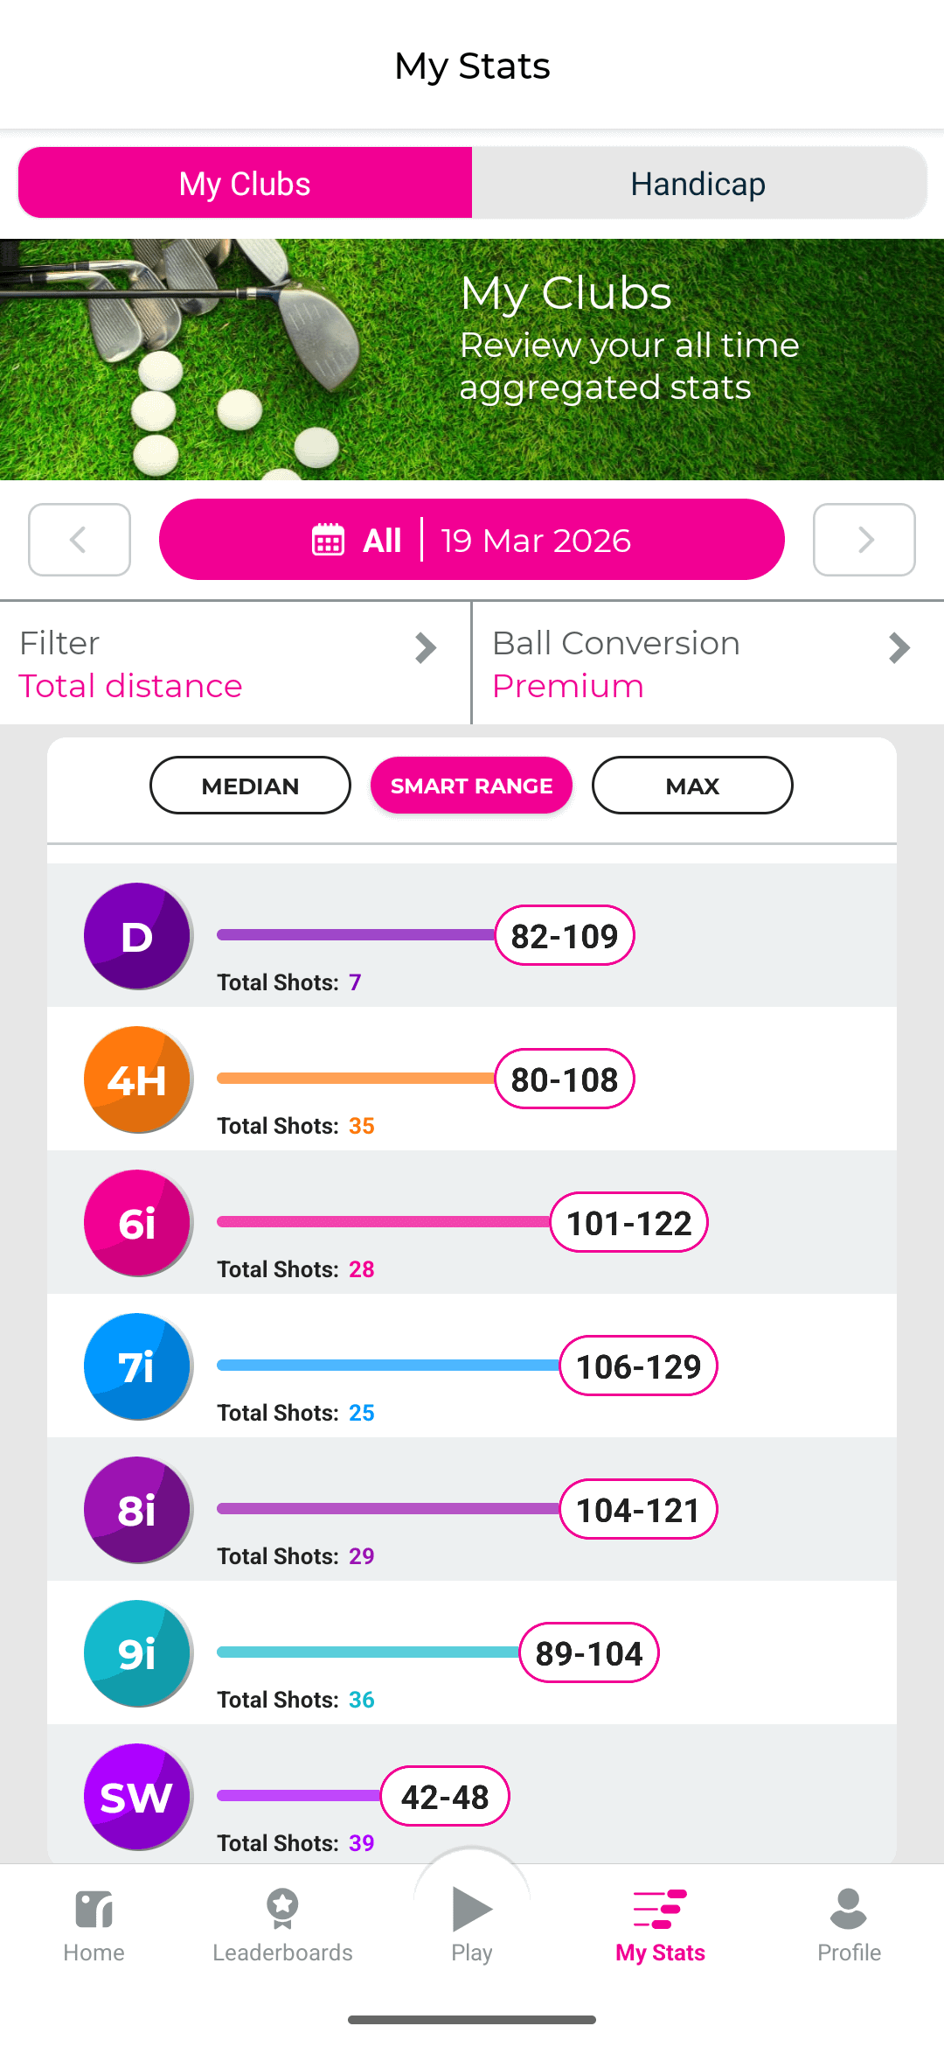
Task: Select the My Clubs tab
Action: 245,184
